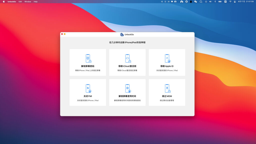The width and height of the screenshot is (256, 144).
Task: Open the Window menu
Action: pyautogui.click(x=28, y=2)
